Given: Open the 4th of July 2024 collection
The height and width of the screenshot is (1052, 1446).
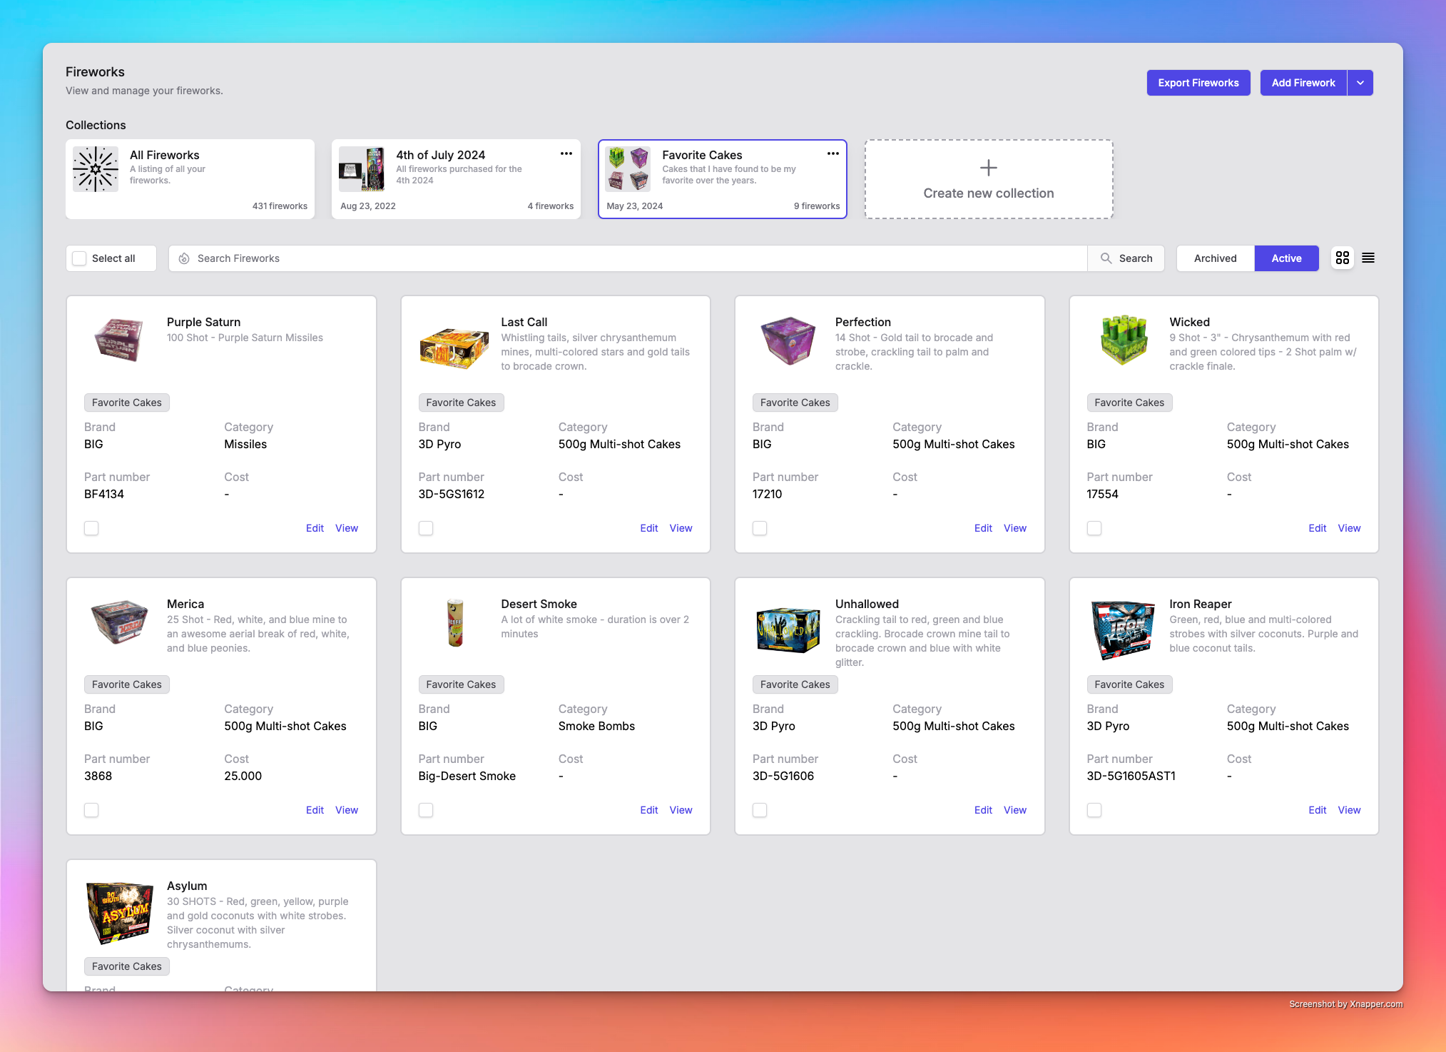Looking at the screenshot, I should [x=456, y=179].
